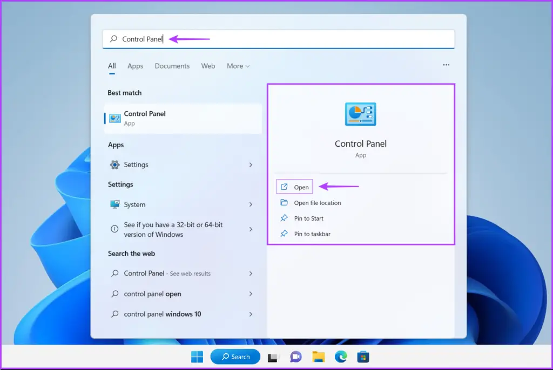This screenshot has width=553, height=370.
Task: Open File Explorer from the taskbar
Action: [318, 357]
